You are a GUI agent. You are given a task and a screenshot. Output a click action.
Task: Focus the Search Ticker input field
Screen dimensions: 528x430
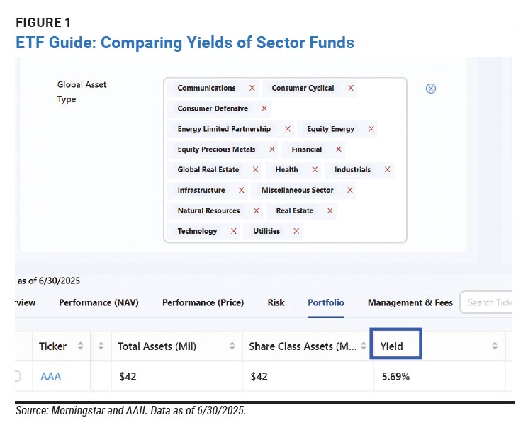tap(486, 302)
